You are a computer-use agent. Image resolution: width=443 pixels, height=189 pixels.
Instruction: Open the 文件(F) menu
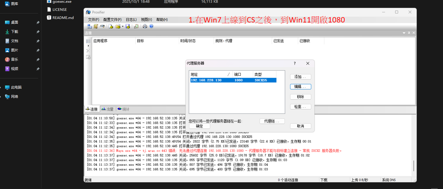[x=94, y=20]
